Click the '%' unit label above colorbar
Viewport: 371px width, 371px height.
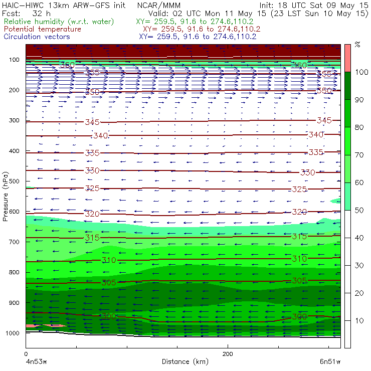(x=357, y=45)
